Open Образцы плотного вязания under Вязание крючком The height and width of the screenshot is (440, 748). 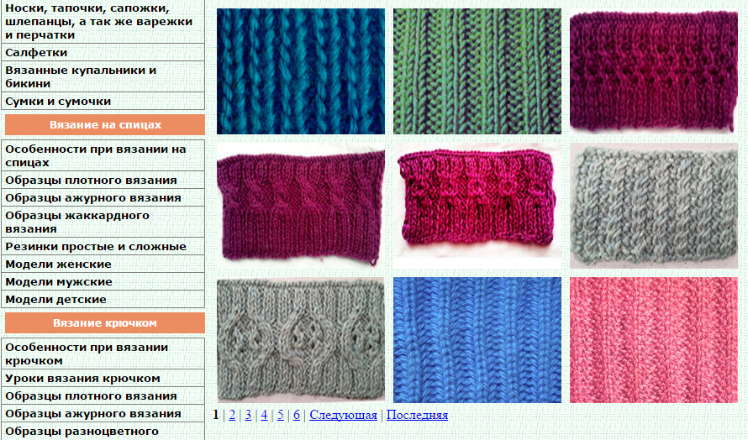point(103,396)
